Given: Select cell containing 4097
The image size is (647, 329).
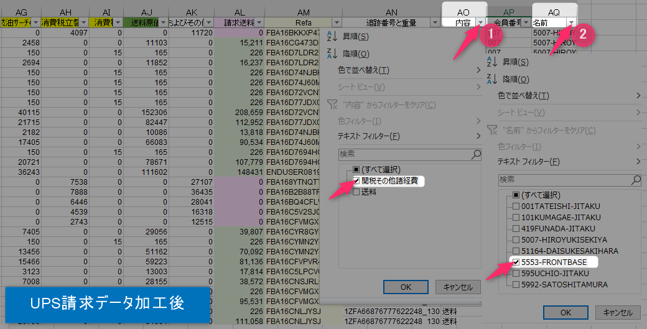Looking at the screenshot, I should coord(65,32).
